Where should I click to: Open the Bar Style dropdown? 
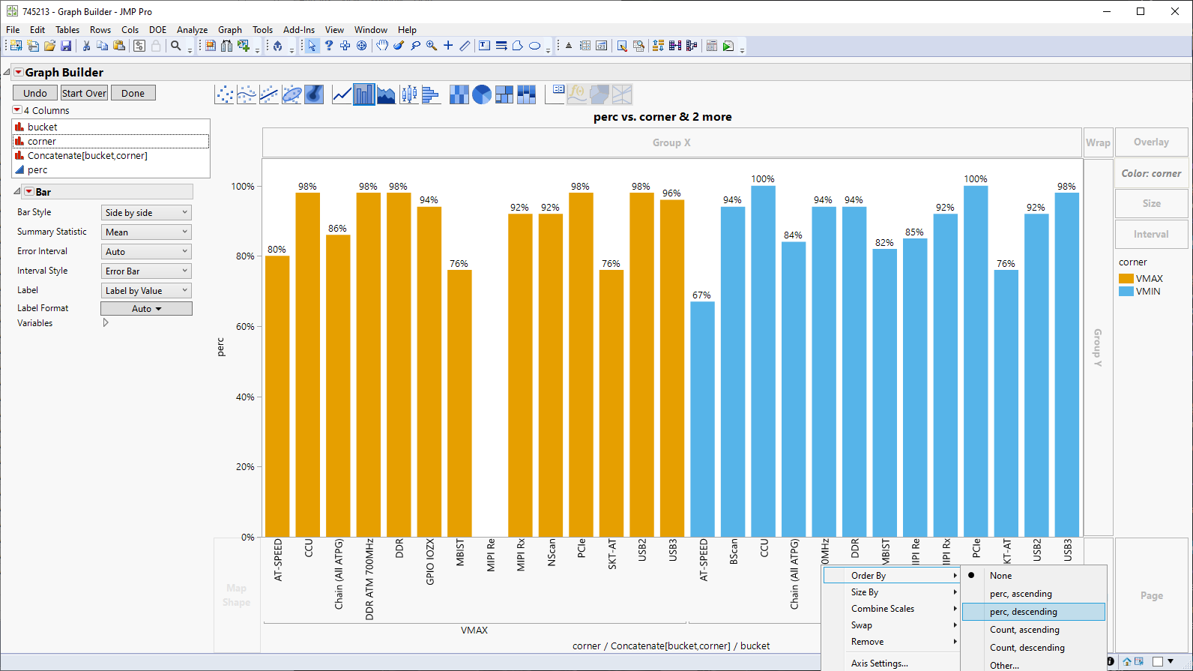coord(146,213)
